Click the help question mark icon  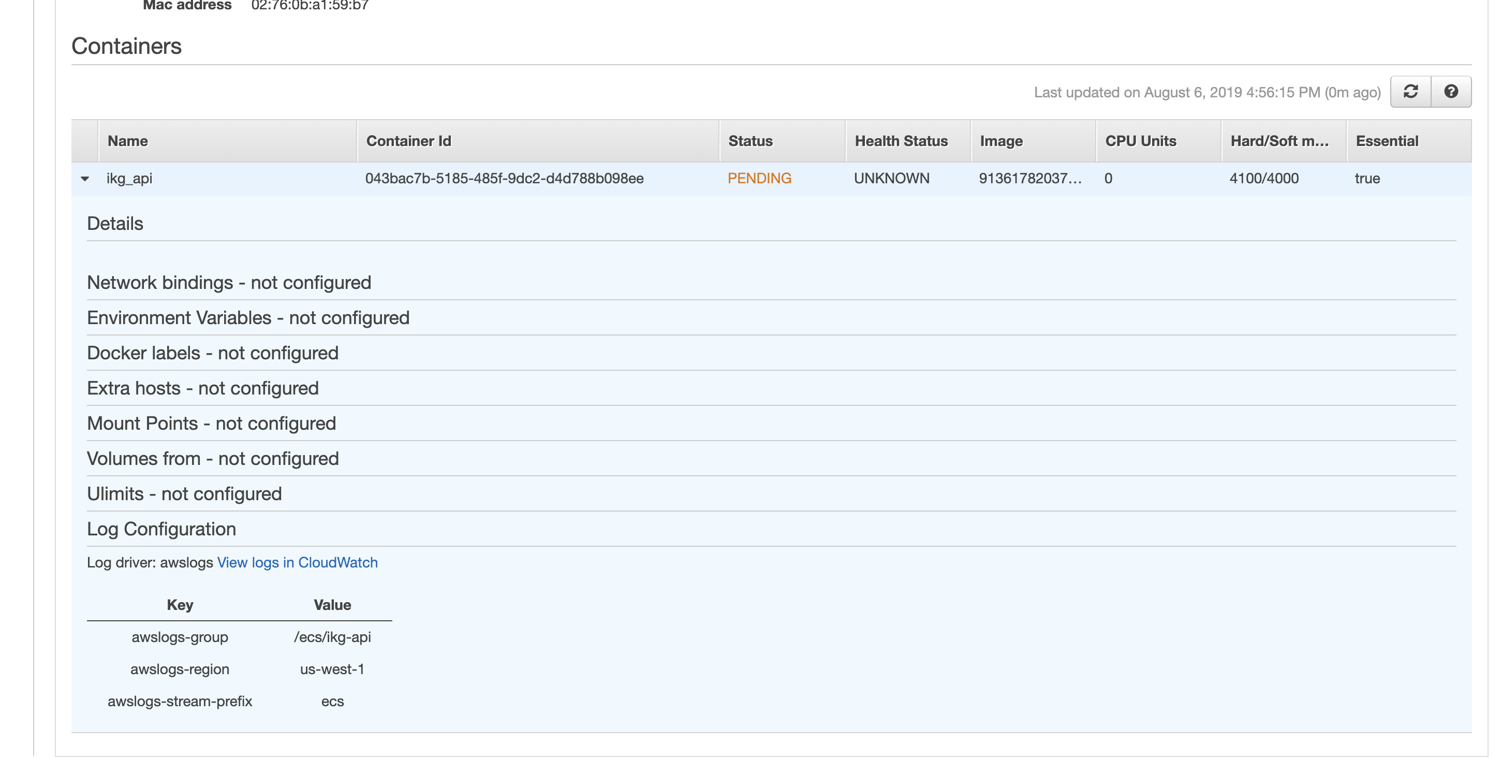pyautogui.click(x=1451, y=92)
